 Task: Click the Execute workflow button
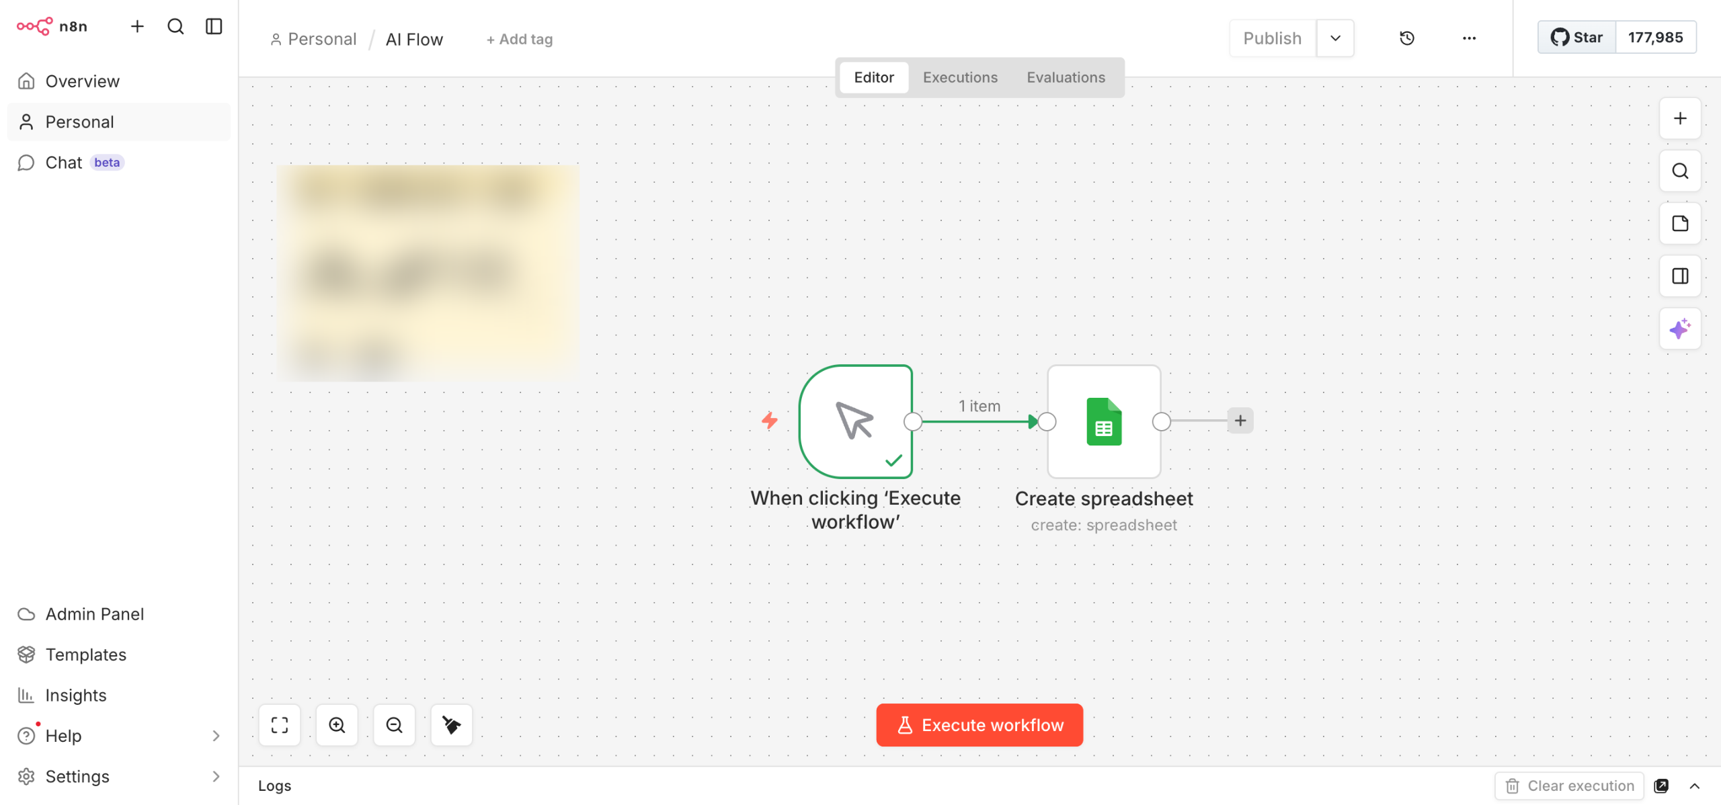[979, 725]
